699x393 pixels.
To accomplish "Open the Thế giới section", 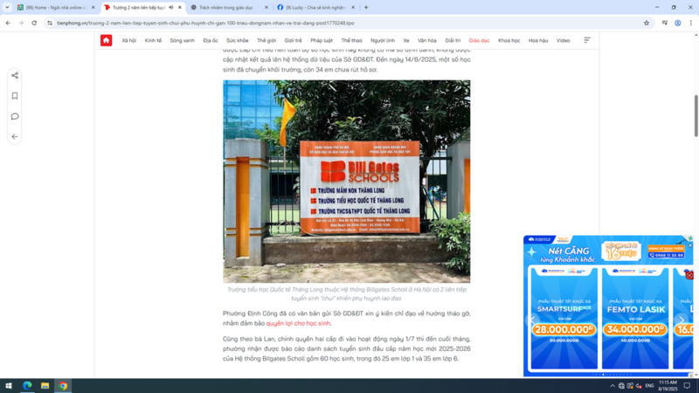I will (x=266, y=40).
